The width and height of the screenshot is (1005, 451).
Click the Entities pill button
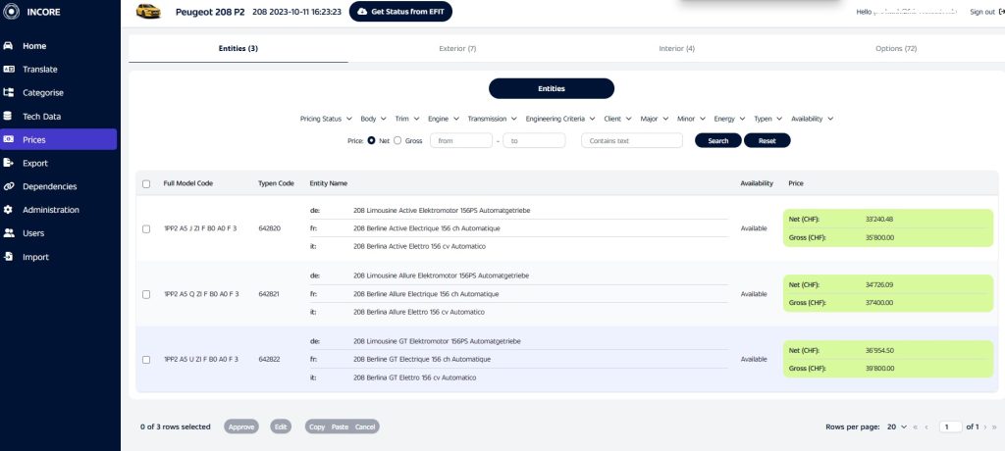tap(552, 88)
